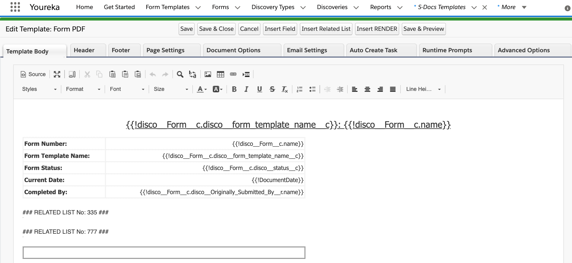Click the Insert Field button
The height and width of the screenshot is (263, 572).
tap(280, 29)
